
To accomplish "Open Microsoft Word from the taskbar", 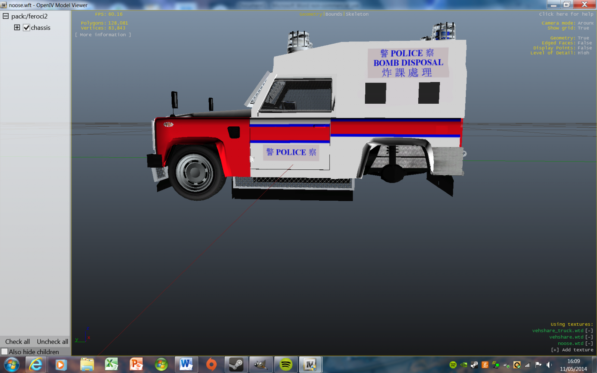I will click(x=186, y=364).
